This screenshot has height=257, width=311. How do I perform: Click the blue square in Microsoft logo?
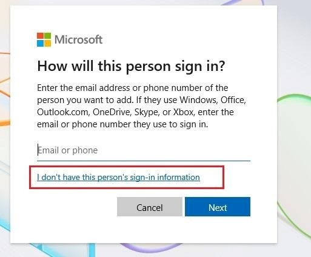point(40,44)
